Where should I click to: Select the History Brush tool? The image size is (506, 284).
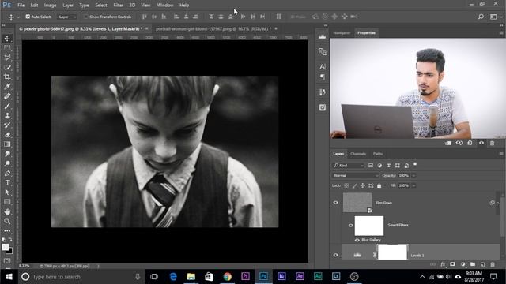[7, 125]
